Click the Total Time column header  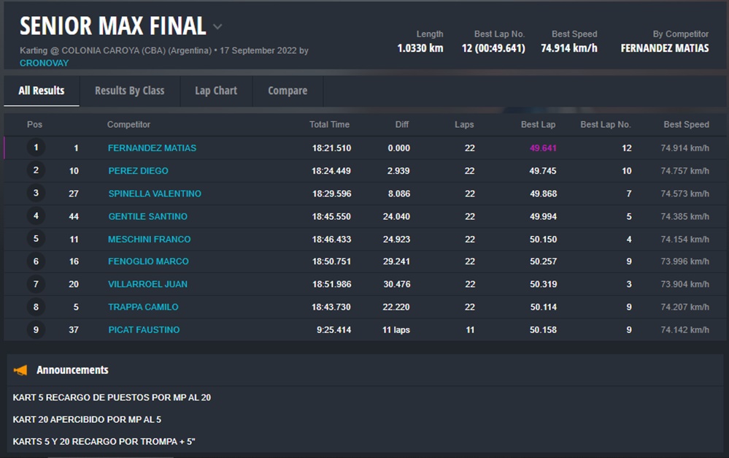click(x=329, y=125)
